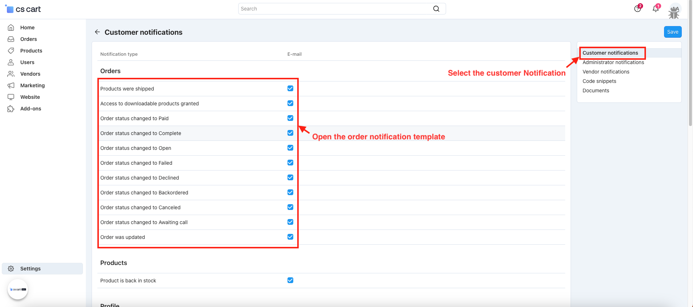This screenshot has width=693, height=307.
Task: Click the search magnifier icon
Action: pos(436,9)
